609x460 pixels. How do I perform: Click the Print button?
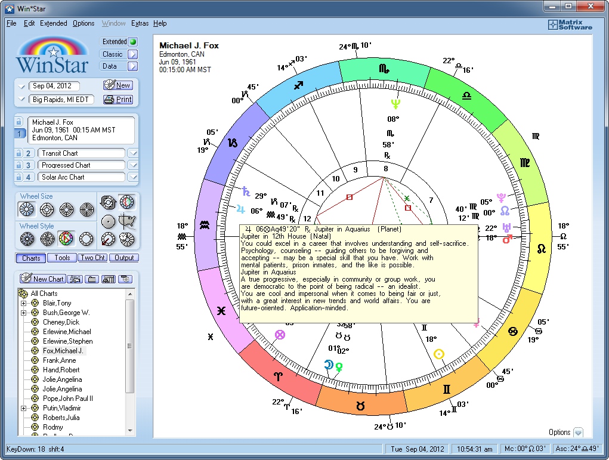coord(119,100)
